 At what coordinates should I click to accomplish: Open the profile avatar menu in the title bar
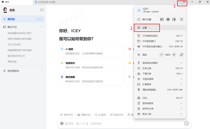182,2
